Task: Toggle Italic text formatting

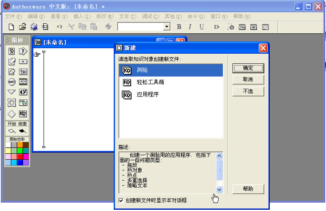Action: click(x=190, y=27)
